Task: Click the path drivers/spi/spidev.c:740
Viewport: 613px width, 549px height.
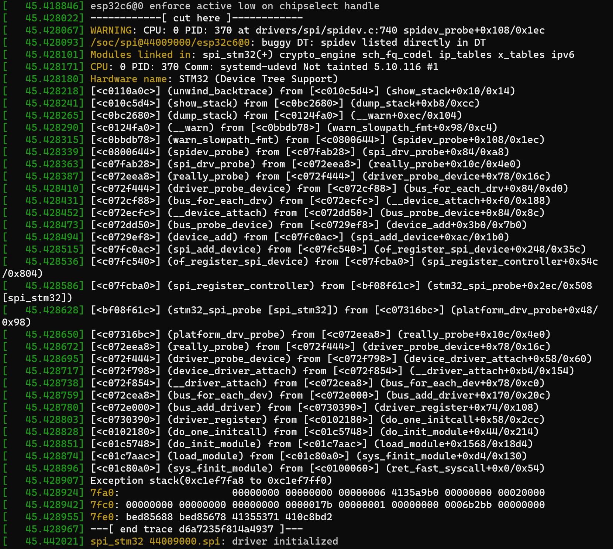Action: pyautogui.click(x=327, y=30)
